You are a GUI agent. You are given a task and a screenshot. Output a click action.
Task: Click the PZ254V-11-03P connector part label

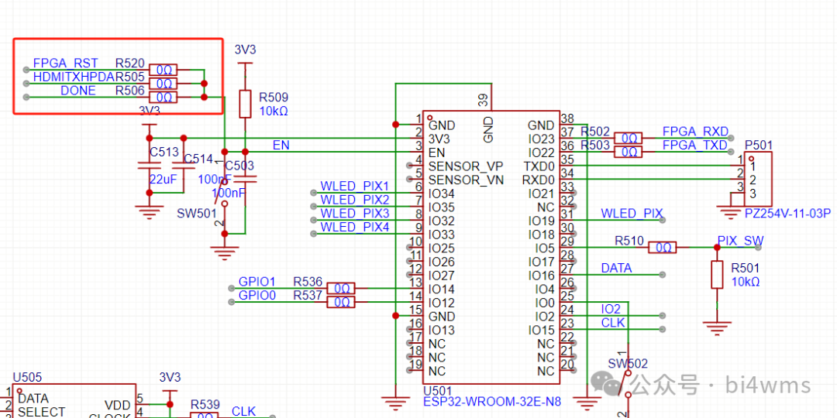click(787, 213)
